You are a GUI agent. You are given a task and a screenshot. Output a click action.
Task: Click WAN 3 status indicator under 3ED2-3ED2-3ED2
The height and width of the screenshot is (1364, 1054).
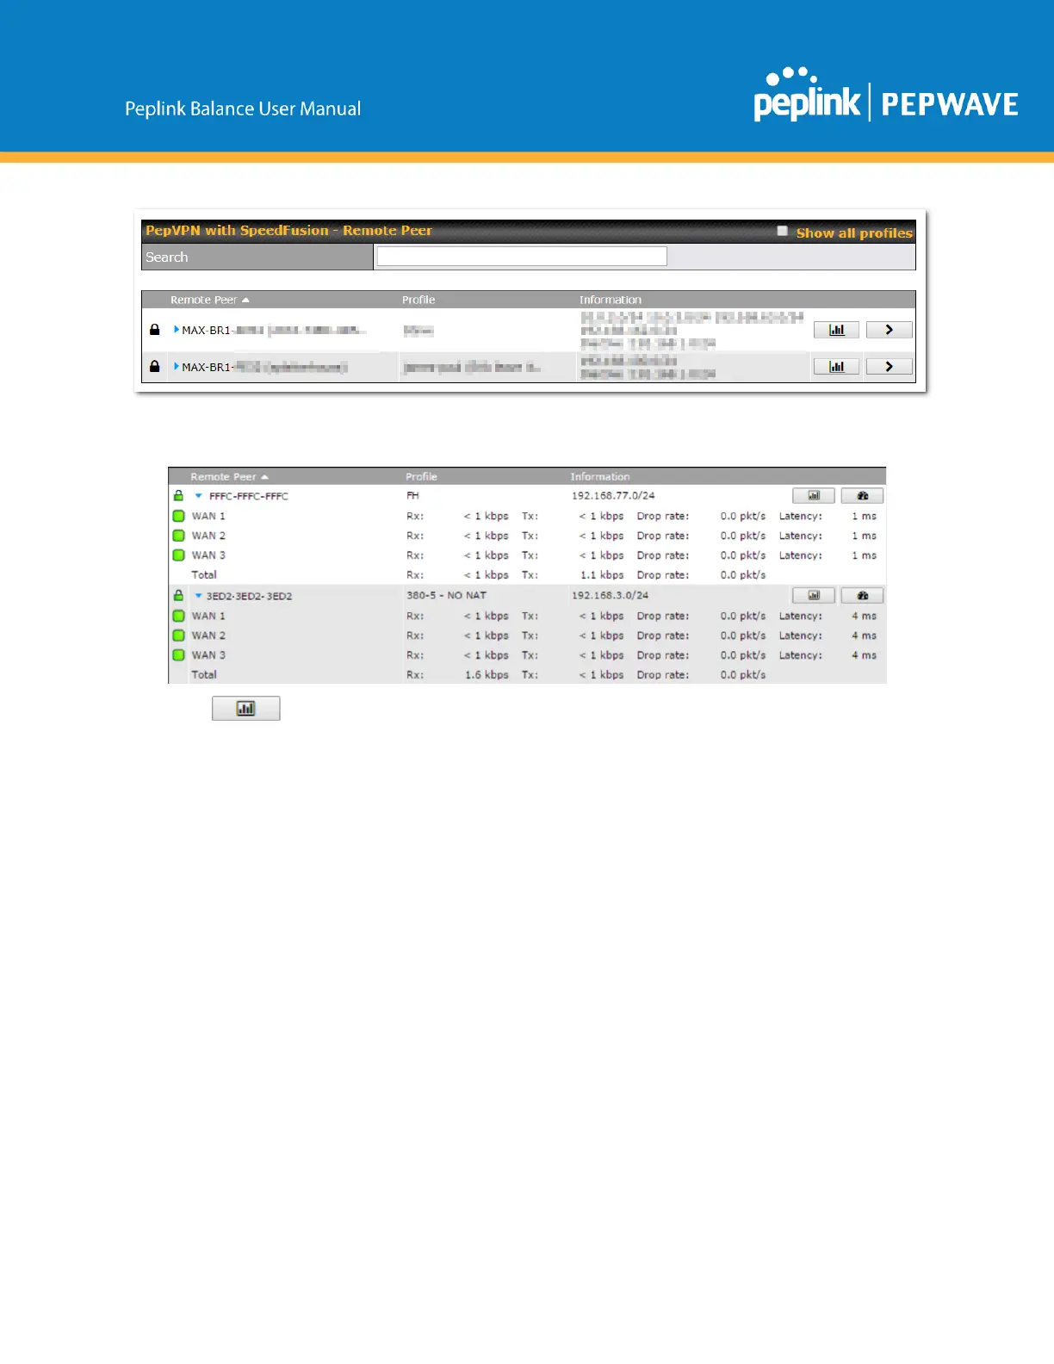click(x=179, y=655)
